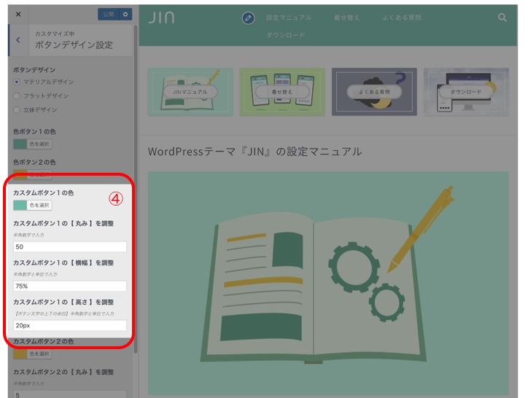The image size is (528, 398).
Task: Click the カスタムボタン1 高さ input field
Action: coord(70,325)
